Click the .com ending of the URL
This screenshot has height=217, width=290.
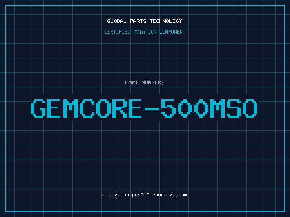pyautogui.click(x=181, y=195)
